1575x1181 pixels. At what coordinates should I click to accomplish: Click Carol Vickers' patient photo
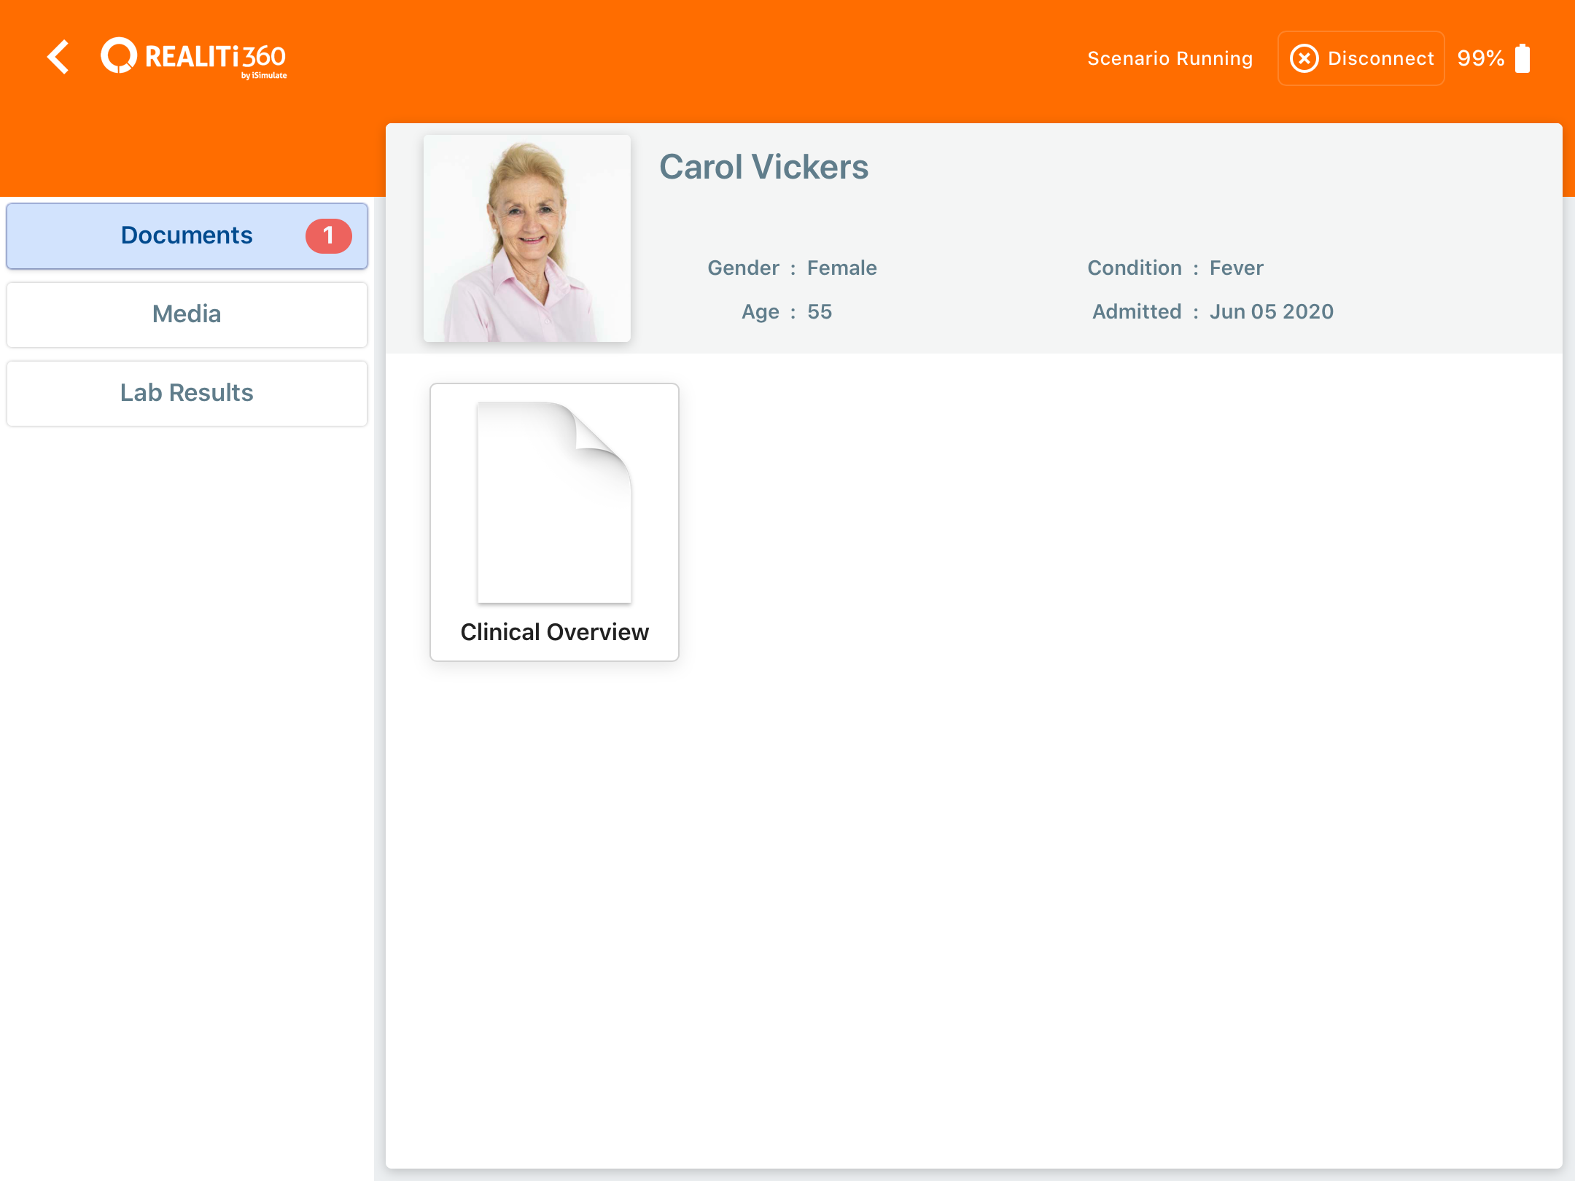point(526,238)
